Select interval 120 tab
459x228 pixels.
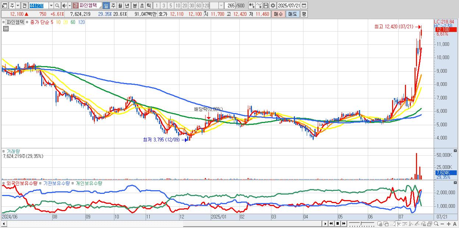[206, 6]
